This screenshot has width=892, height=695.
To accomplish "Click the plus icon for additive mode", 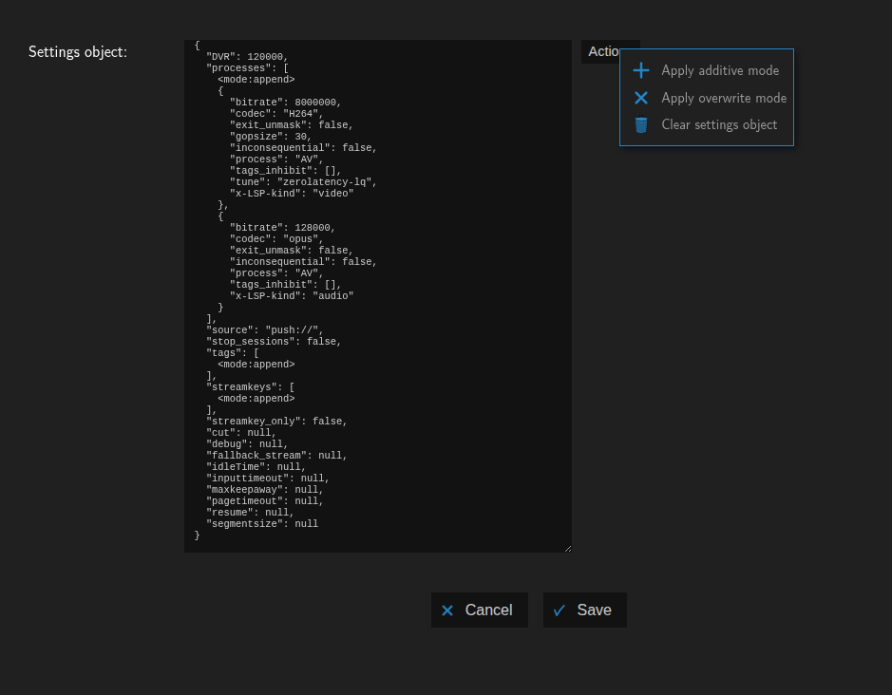I will [641, 70].
